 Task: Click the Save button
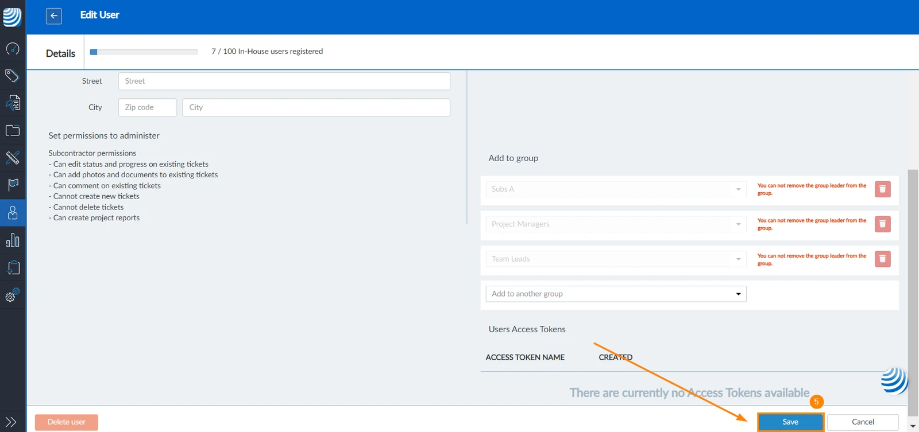tap(790, 422)
